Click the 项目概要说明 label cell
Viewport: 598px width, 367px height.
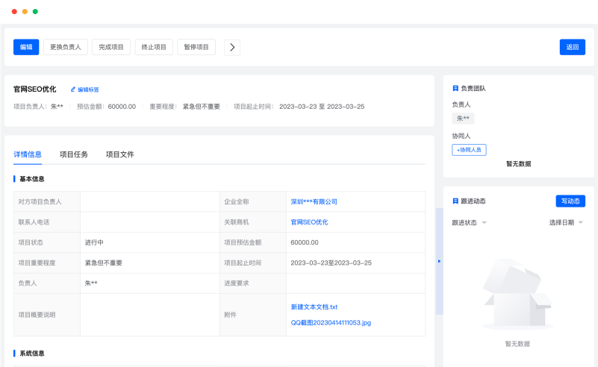pos(47,315)
